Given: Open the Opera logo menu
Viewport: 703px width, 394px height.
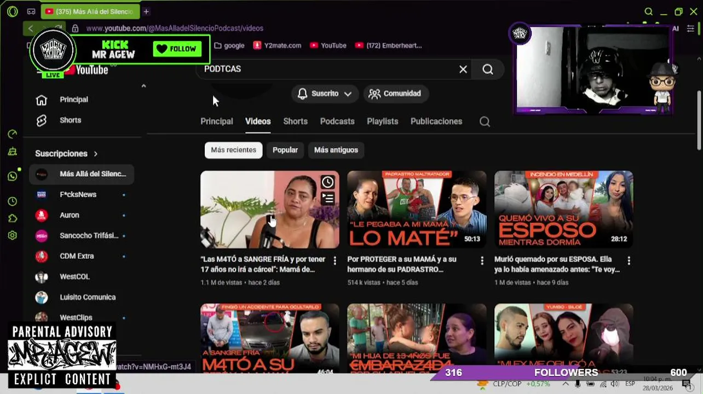Looking at the screenshot, I should coord(13,11).
